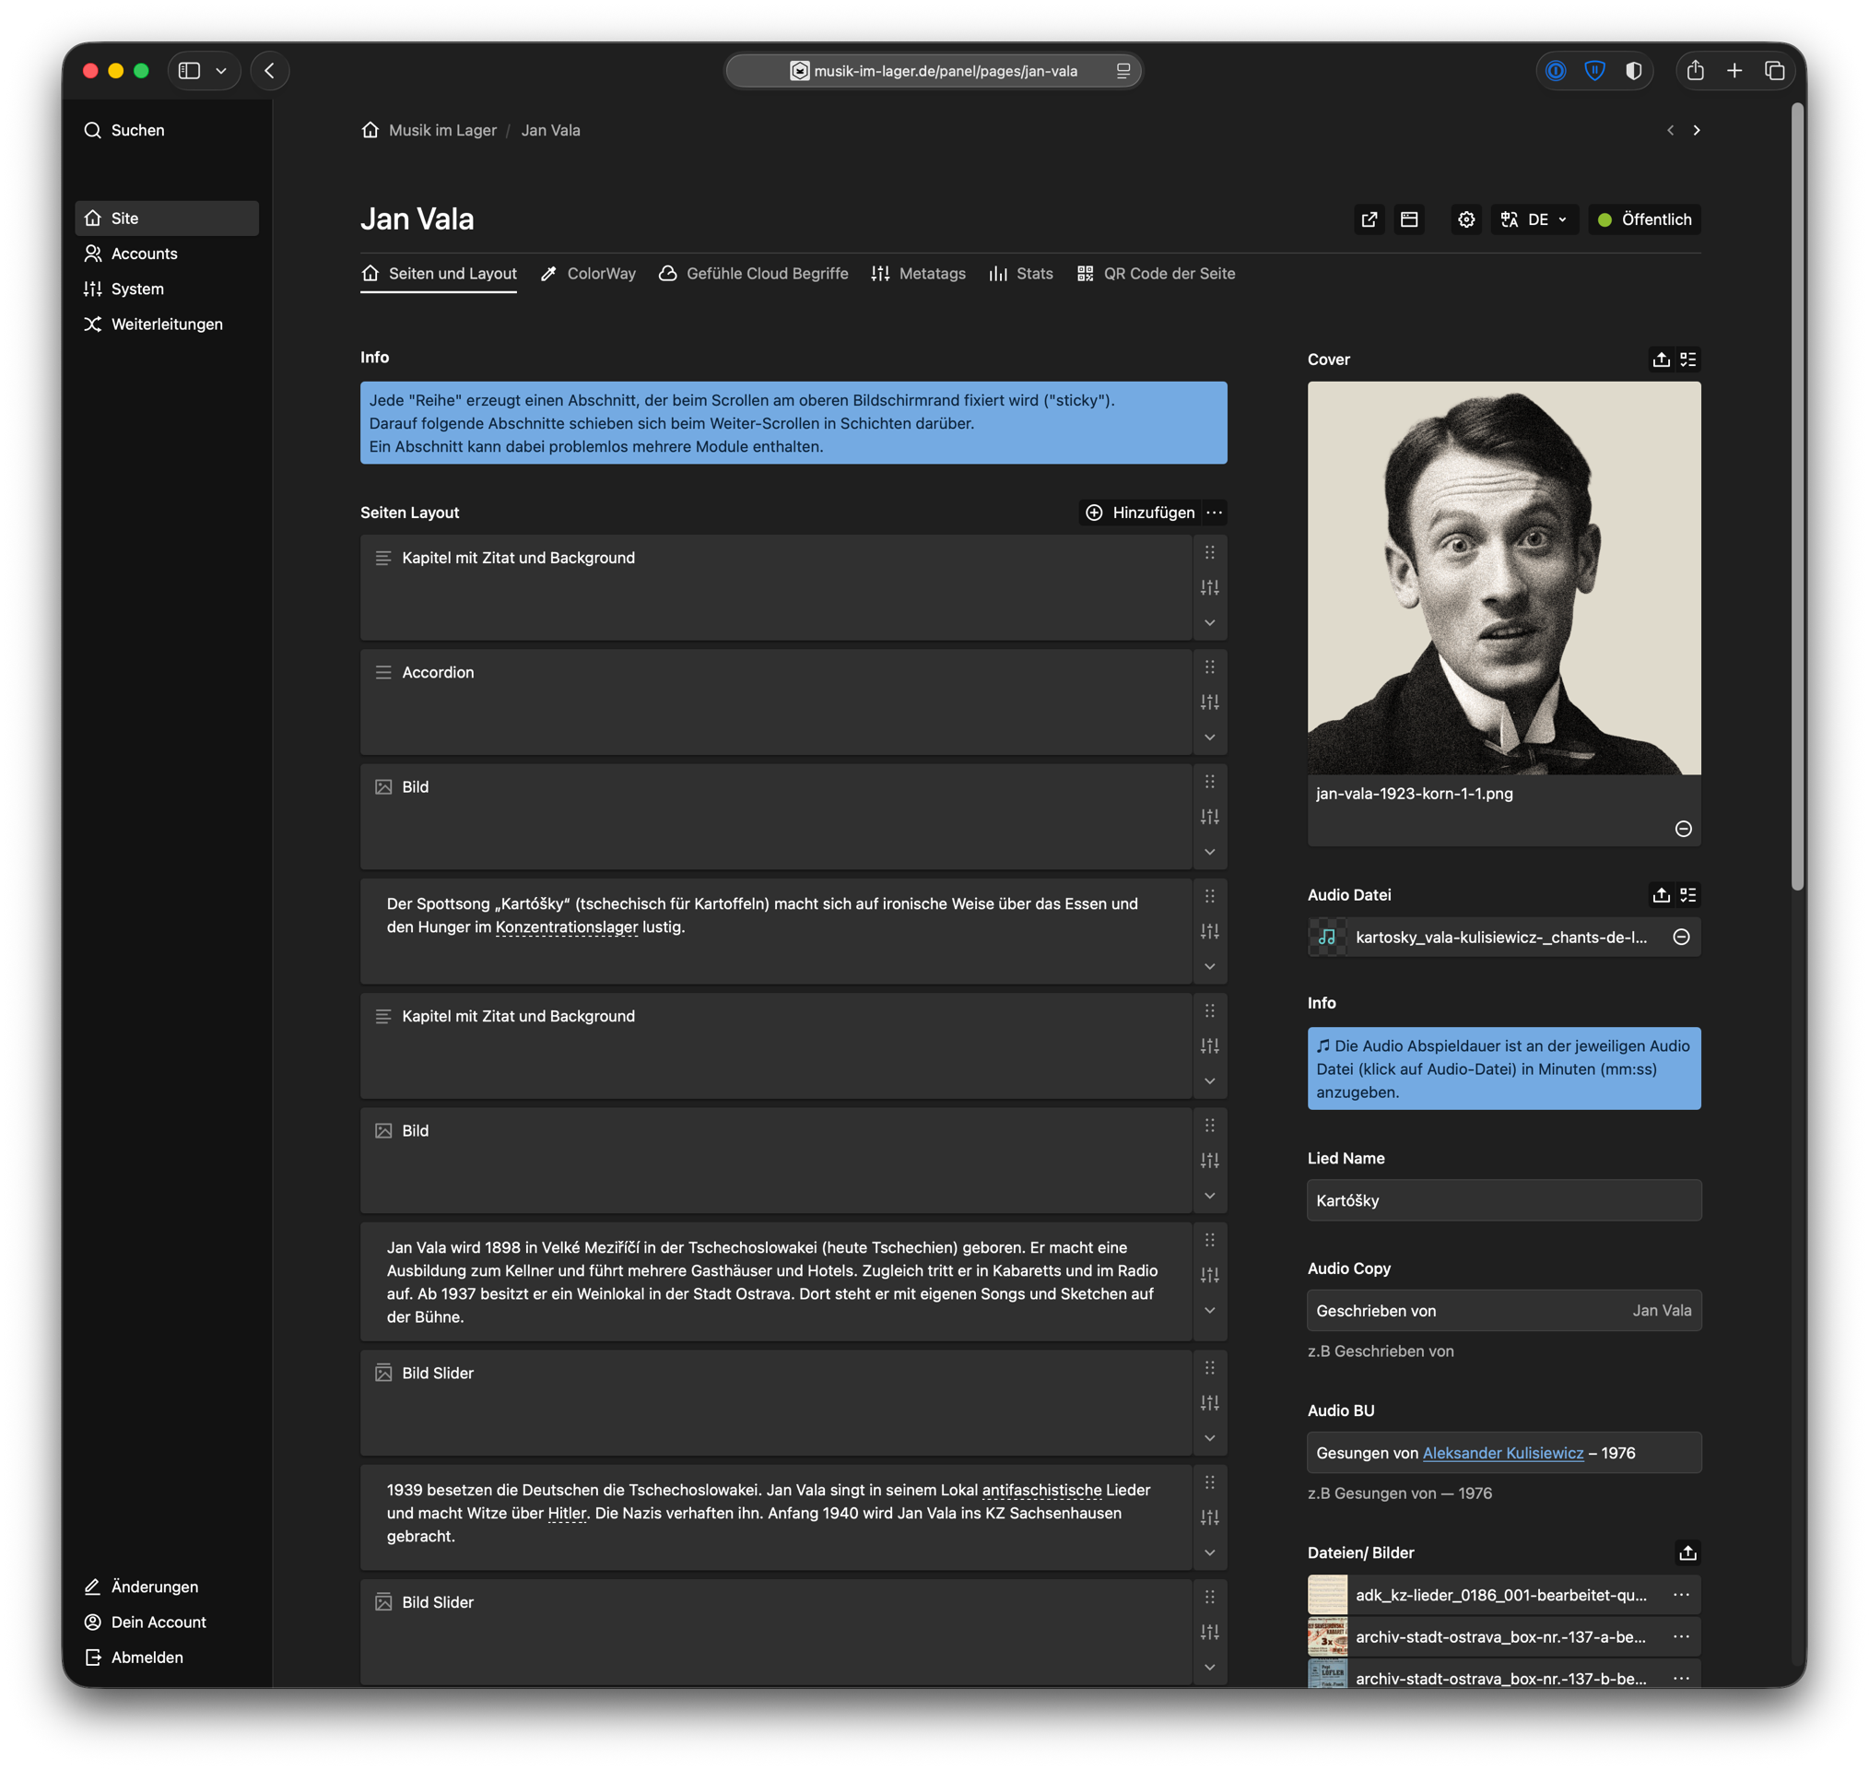Switch to the Metatags tab
Screen dimensions: 1869x1770
(919, 274)
